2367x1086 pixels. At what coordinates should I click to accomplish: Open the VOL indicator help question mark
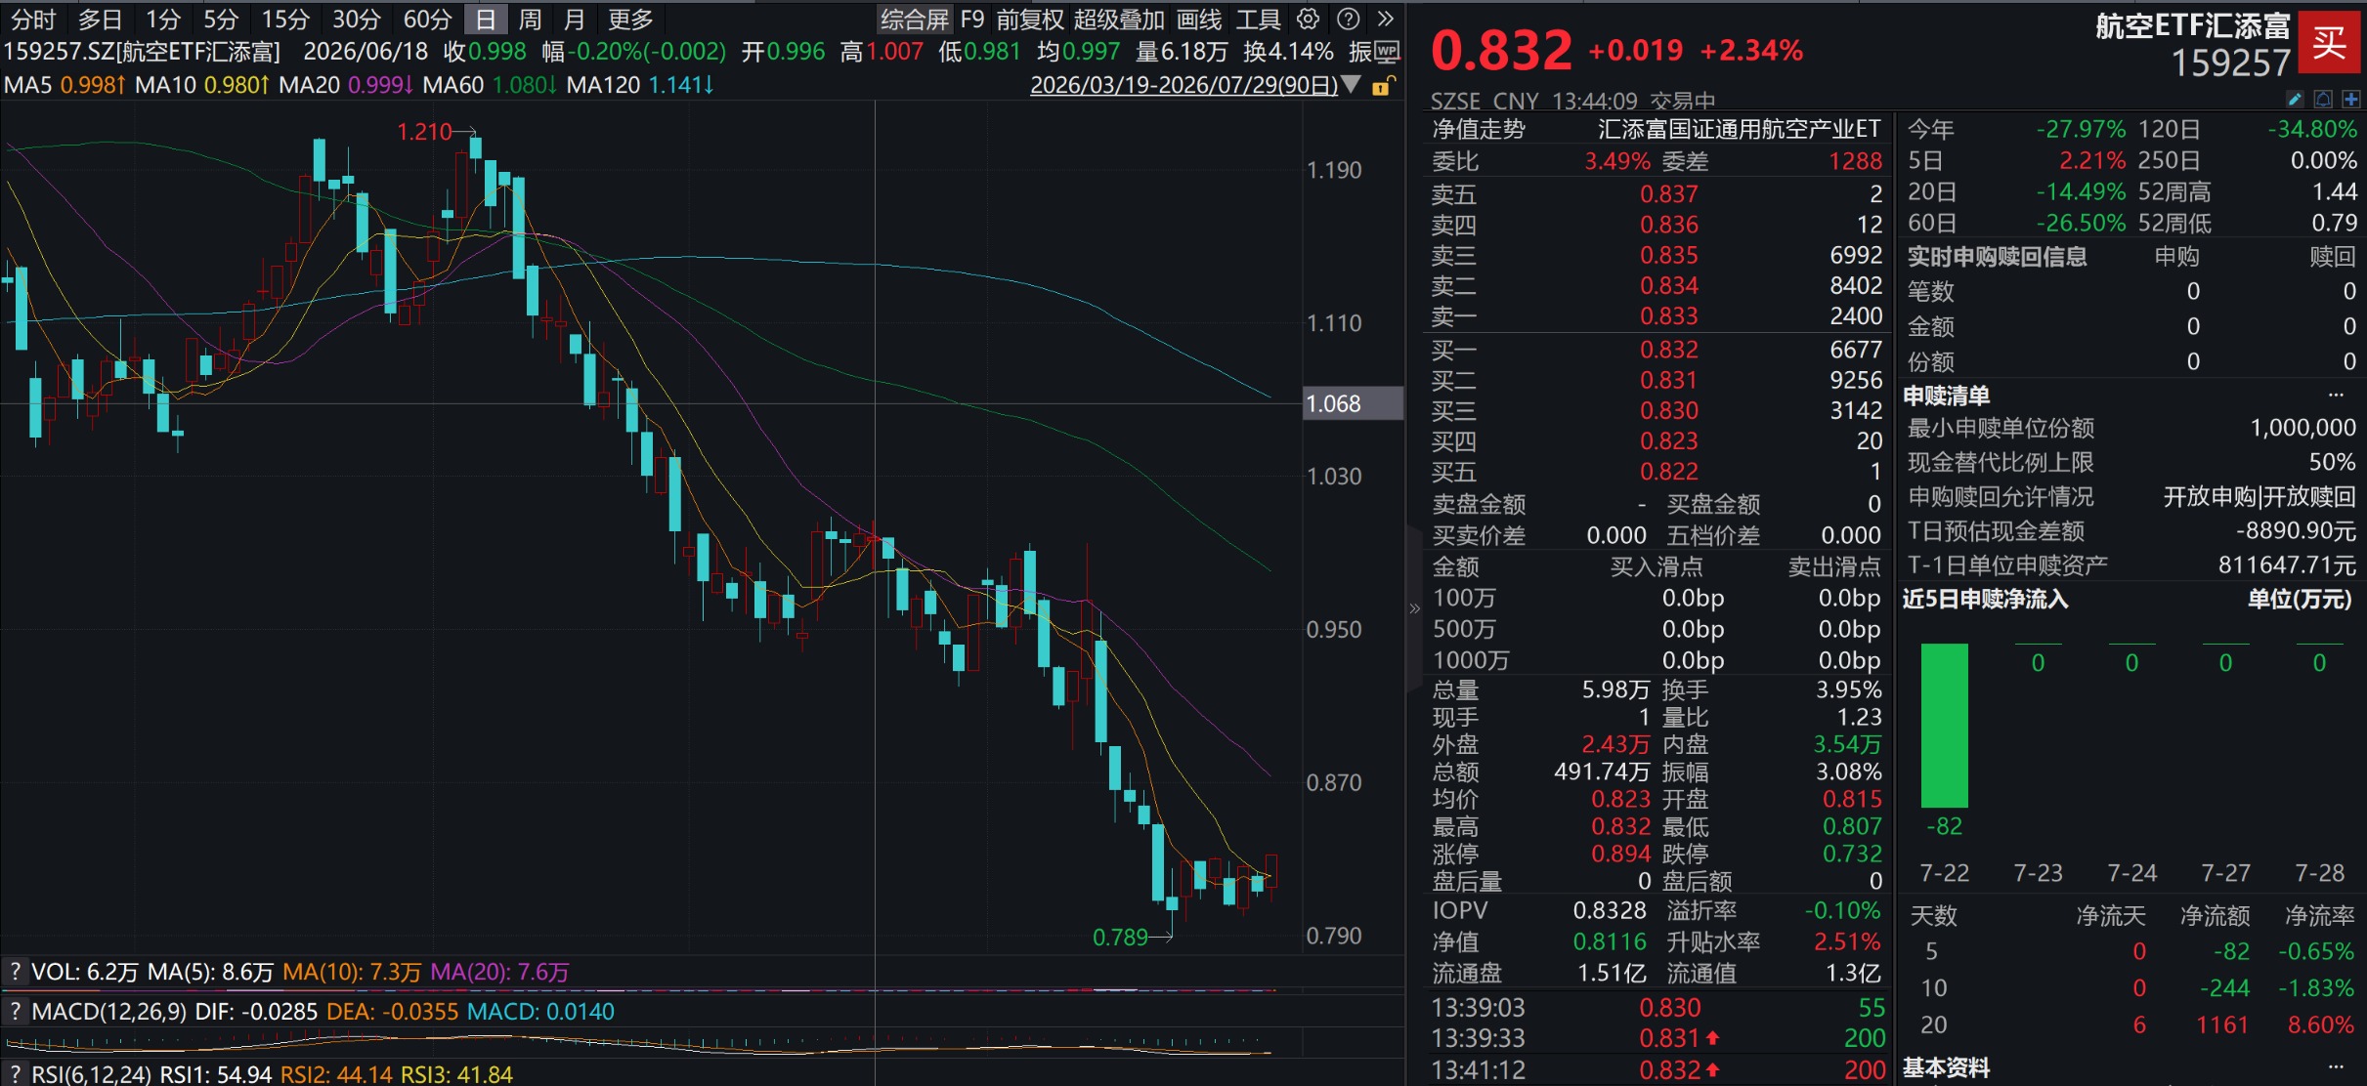click(15, 972)
